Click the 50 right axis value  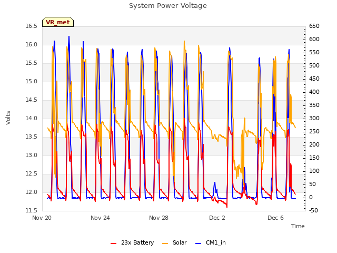312,184
